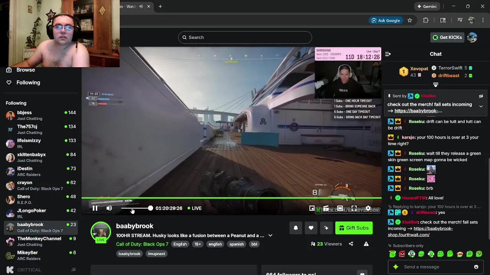Toggle notification bell for baabybrook
490x275 pixels.
(296, 228)
